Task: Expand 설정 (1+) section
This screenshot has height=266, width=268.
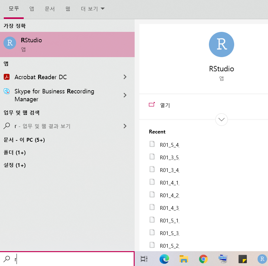Action: click(x=15, y=165)
